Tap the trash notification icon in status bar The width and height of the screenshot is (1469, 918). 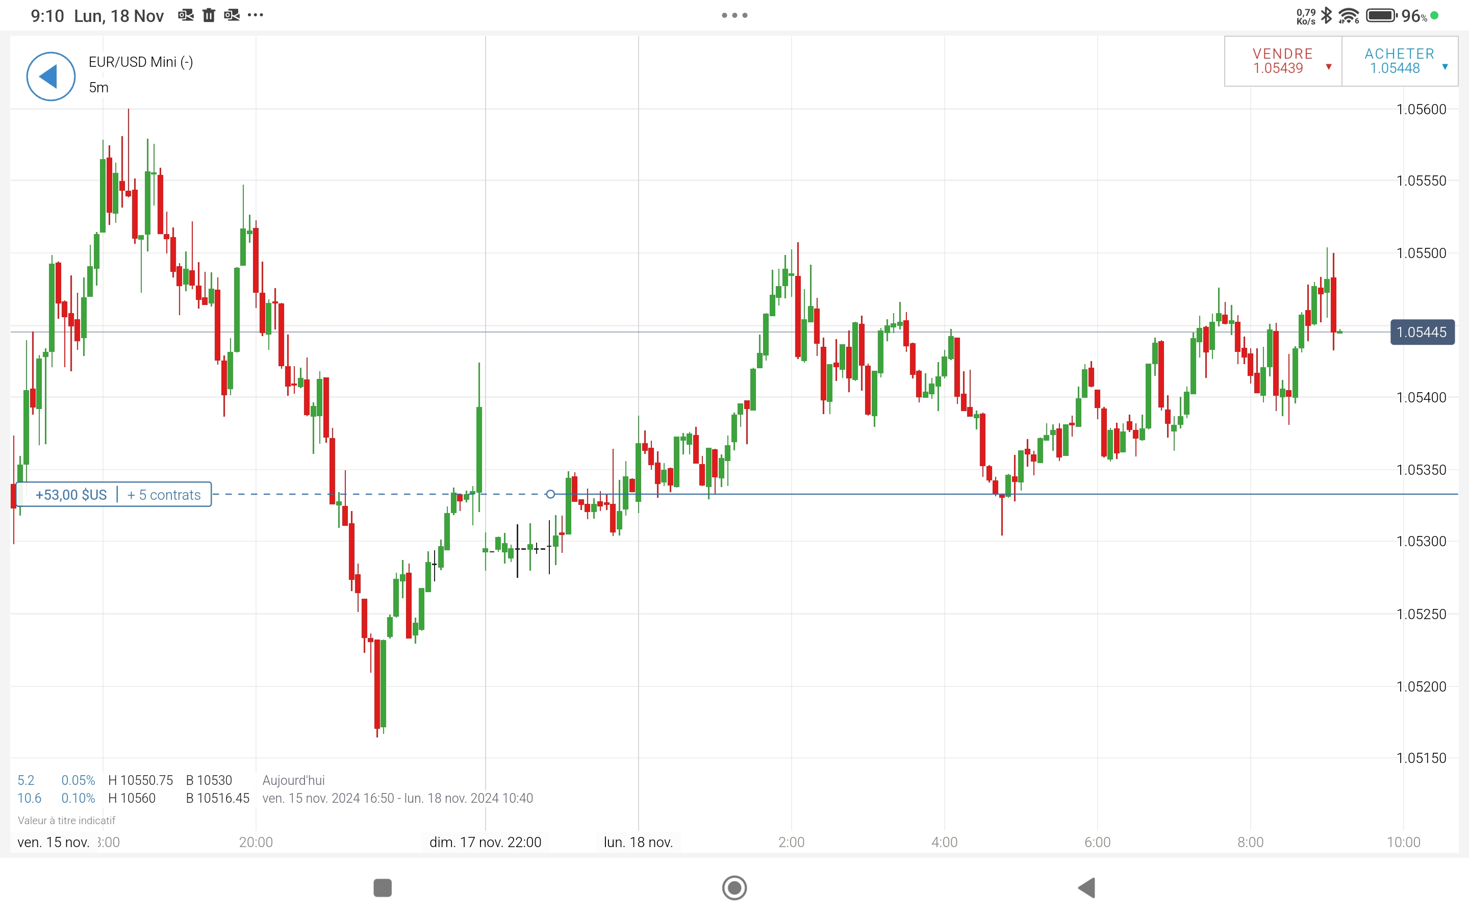(x=209, y=15)
